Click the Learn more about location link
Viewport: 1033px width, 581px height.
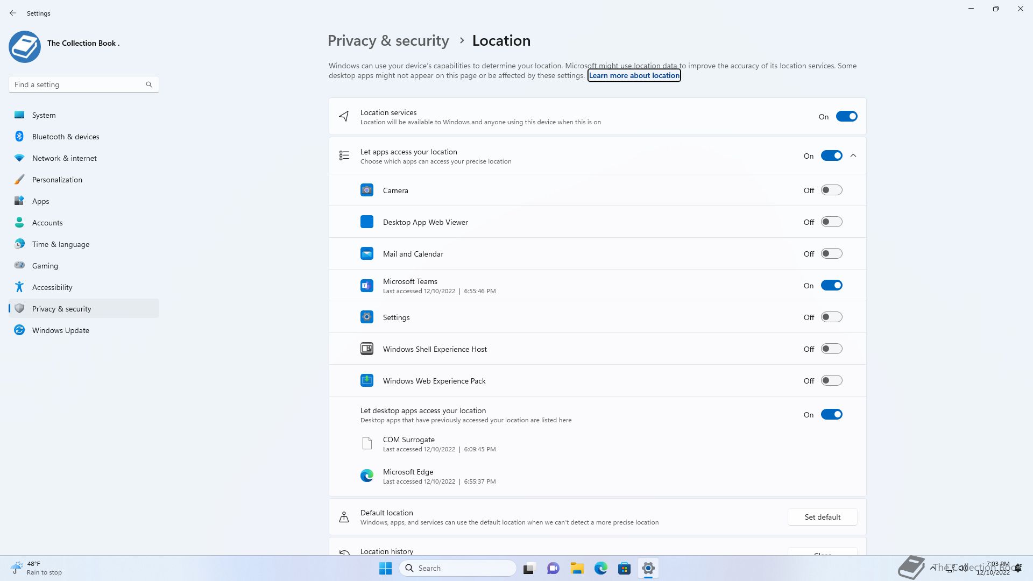(634, 75)
